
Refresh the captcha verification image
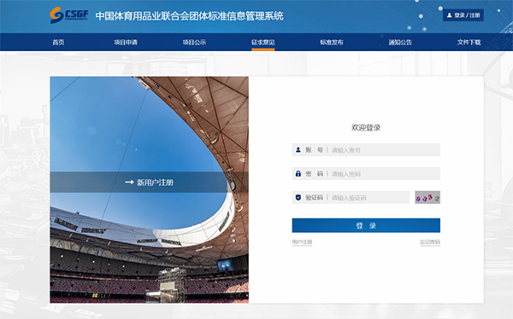[x=427, y=197]
